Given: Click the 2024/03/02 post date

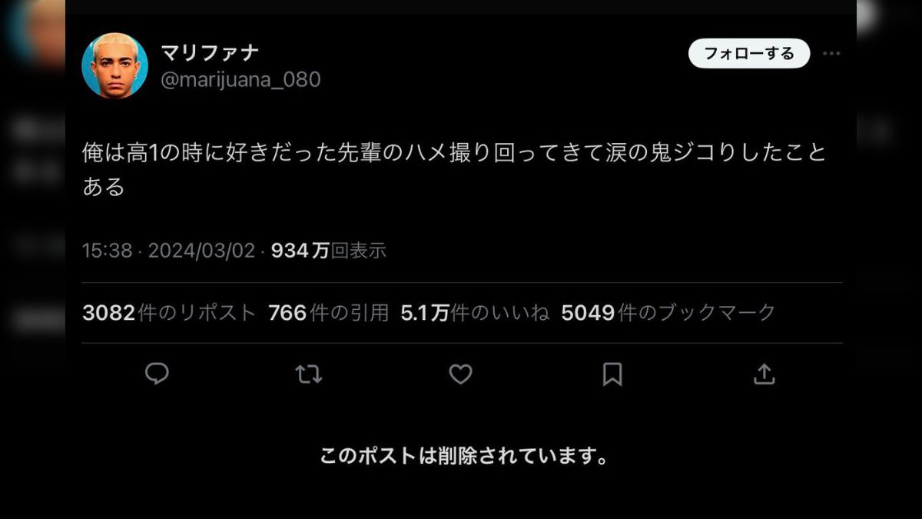Looking at the screenshot, I should tap(201, 251).
